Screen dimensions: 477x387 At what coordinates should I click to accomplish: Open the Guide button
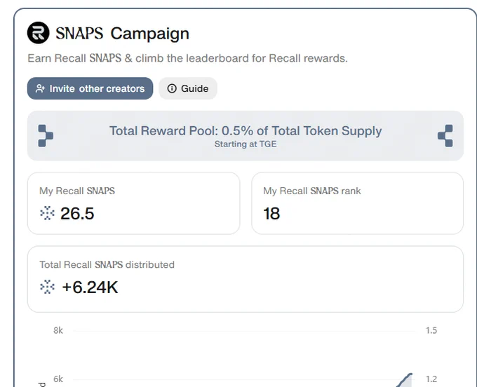(188, 88)
